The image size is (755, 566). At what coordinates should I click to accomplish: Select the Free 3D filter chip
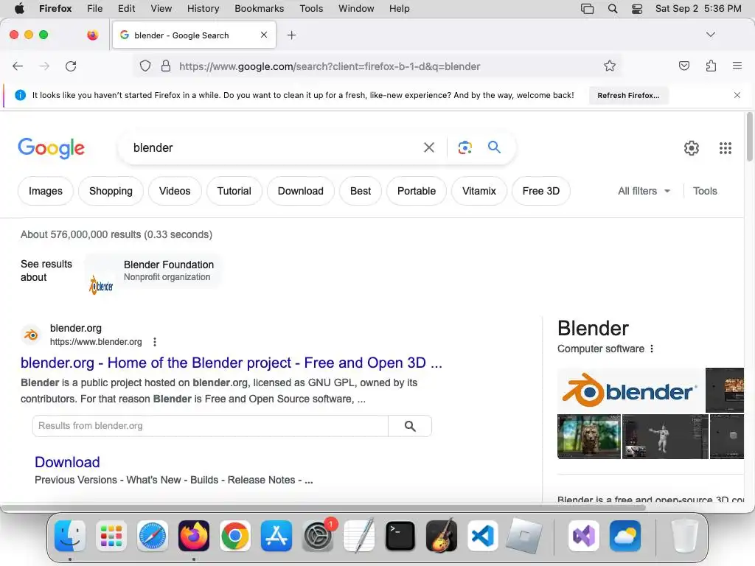(540, 191)
